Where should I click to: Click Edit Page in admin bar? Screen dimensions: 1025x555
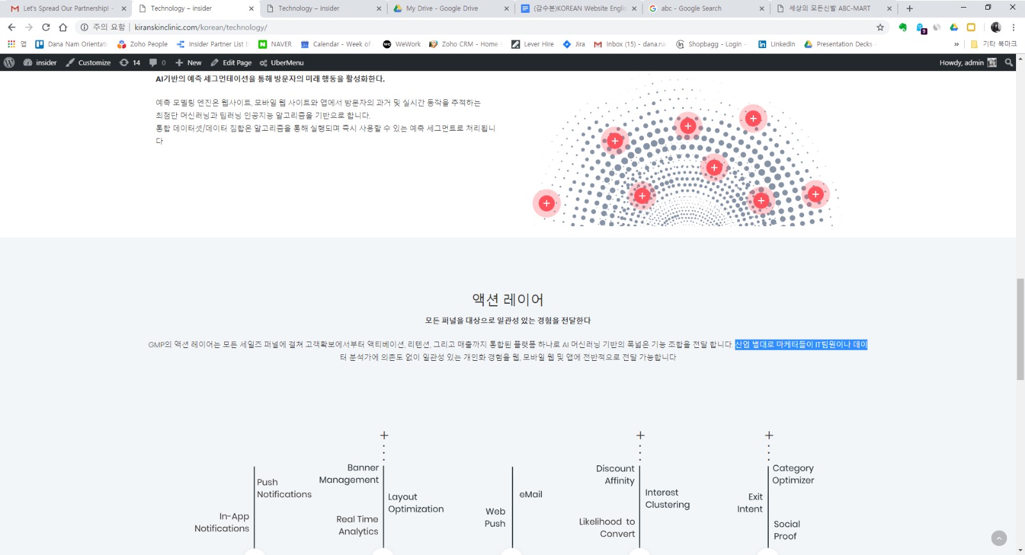[x=231, y=63]
